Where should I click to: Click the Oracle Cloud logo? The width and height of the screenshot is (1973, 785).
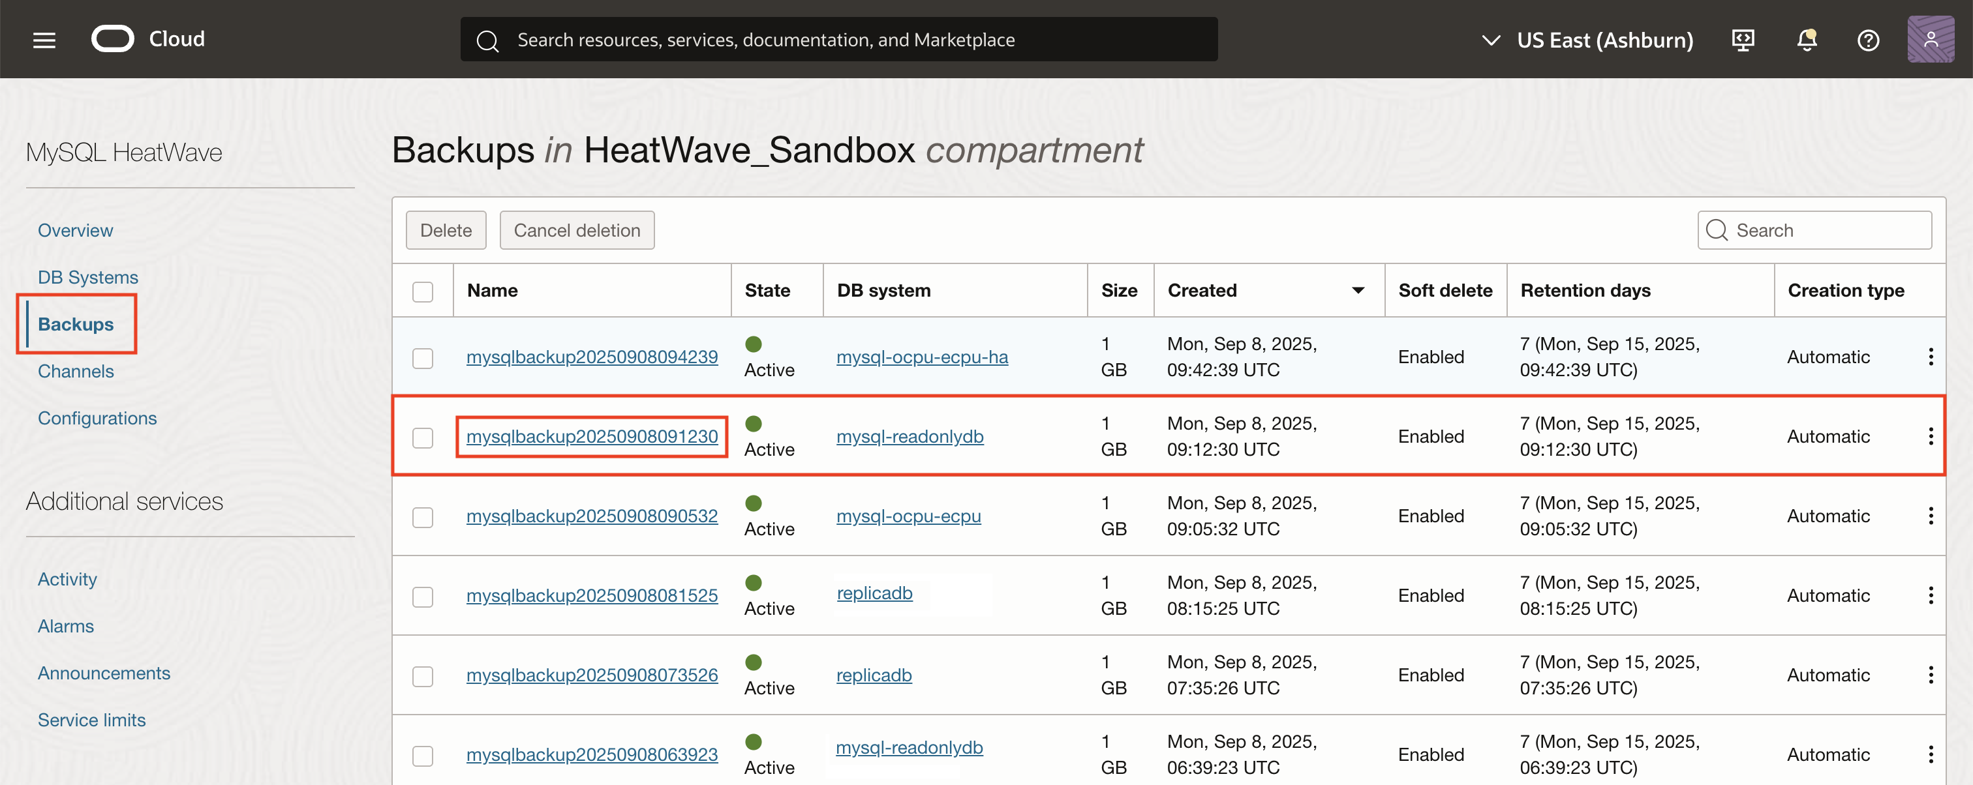point(113,39)
